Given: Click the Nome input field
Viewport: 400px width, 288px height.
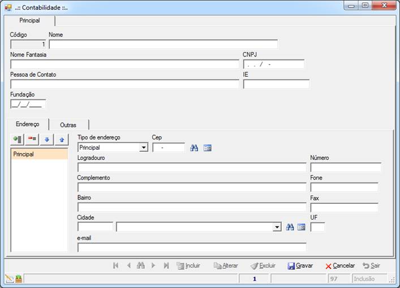Looking at the screenshot, I should coord(164,44).
